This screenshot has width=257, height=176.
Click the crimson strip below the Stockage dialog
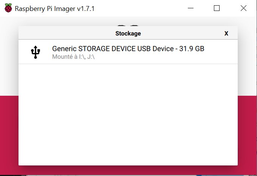(x=128, y=170)
